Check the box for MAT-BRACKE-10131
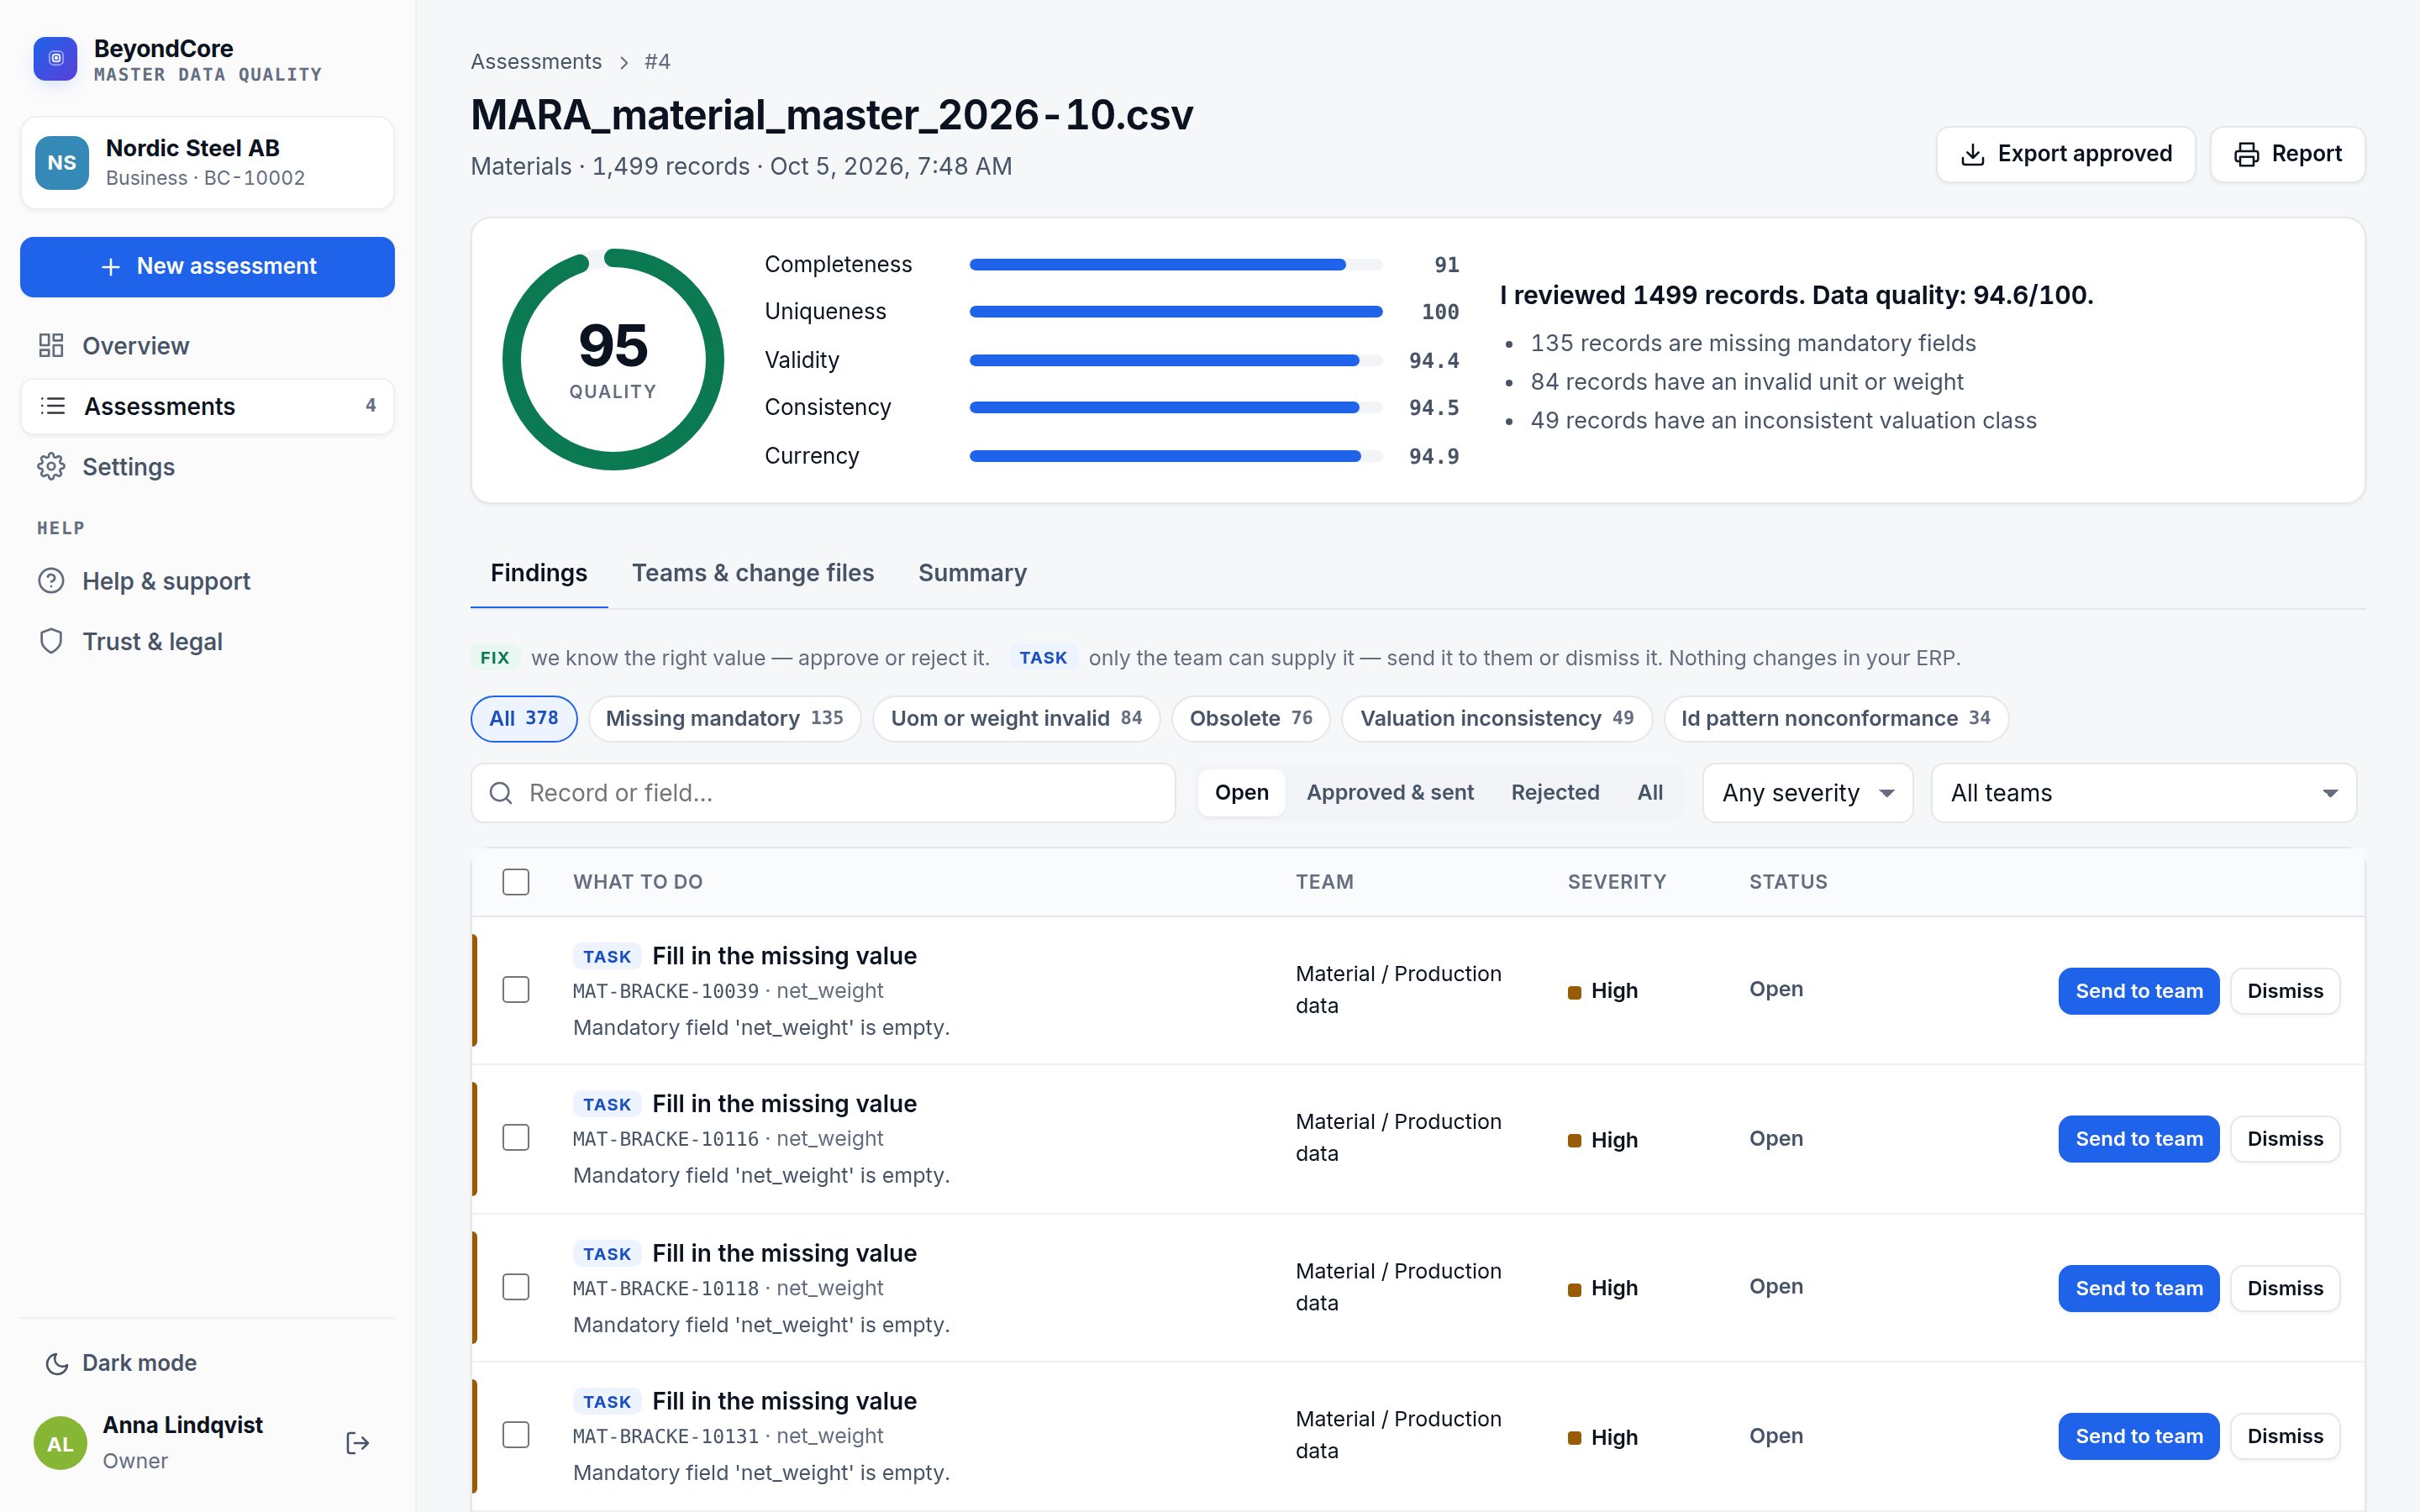Viewport: 2420px width, 1512px height. click(516, 1435)
